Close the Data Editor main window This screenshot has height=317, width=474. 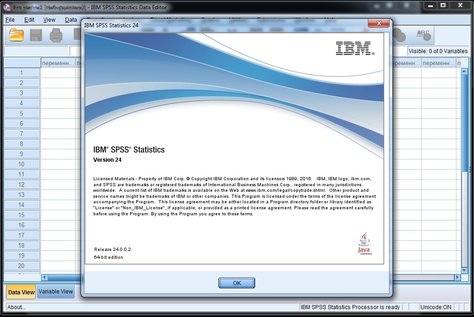(460, 6)
